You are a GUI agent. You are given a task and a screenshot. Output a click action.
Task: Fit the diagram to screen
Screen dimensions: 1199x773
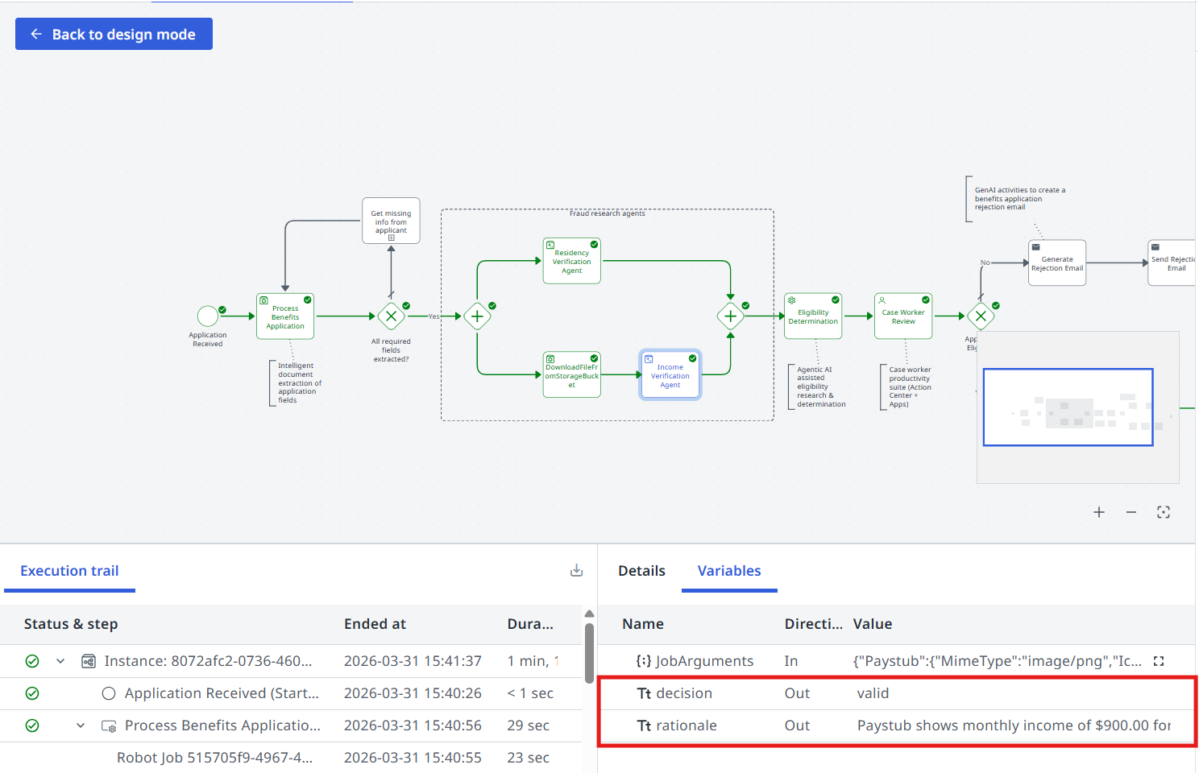pyautogui.click(x=1164, y=512)
